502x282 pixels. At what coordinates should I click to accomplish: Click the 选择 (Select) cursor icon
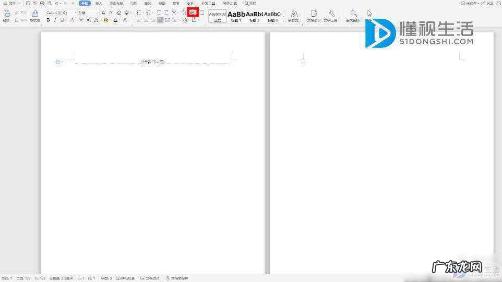(369, 14)
